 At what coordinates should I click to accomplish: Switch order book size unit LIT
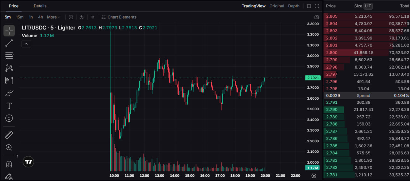pyautogui.click(x=368, y=6)
